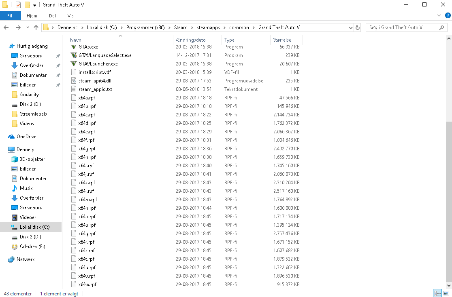
Task: Open the quick access toolbar dropdown
Action: coord(34,5)
